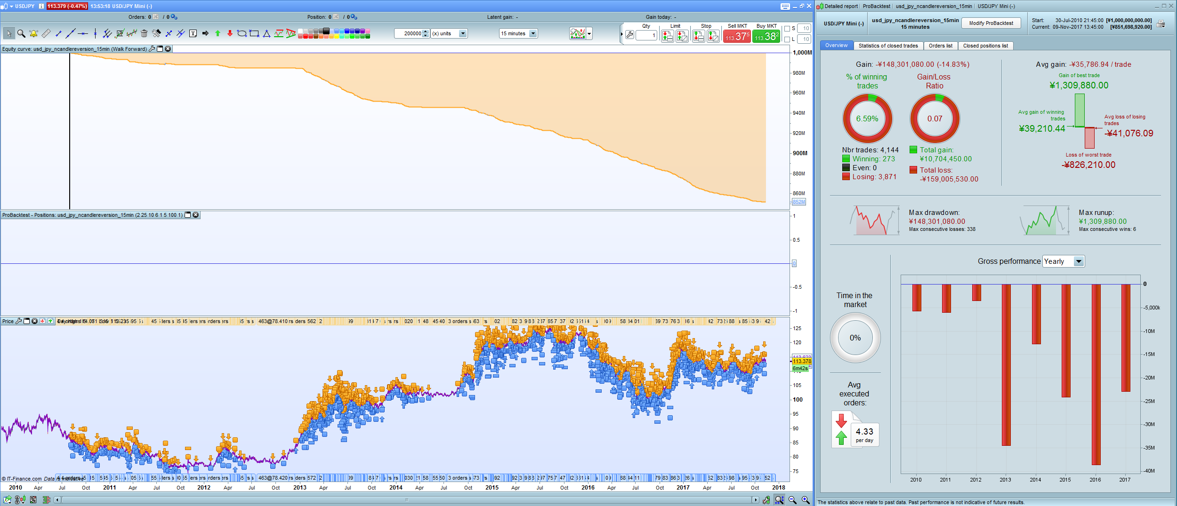This screenshot has width=1177, height=506.
Task: Pick the green up-arrow drawing tool
Action: click(x=218, y=33)
